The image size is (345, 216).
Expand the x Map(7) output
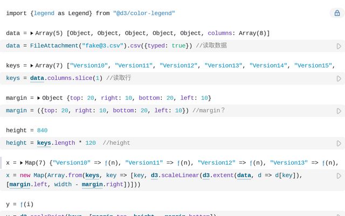[x=21, y=163]
